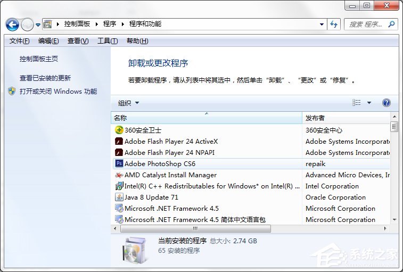Open view options dropdown arrow
This screenshot has width=403, height=272.
pyautogui.click(x=369, y=103)
